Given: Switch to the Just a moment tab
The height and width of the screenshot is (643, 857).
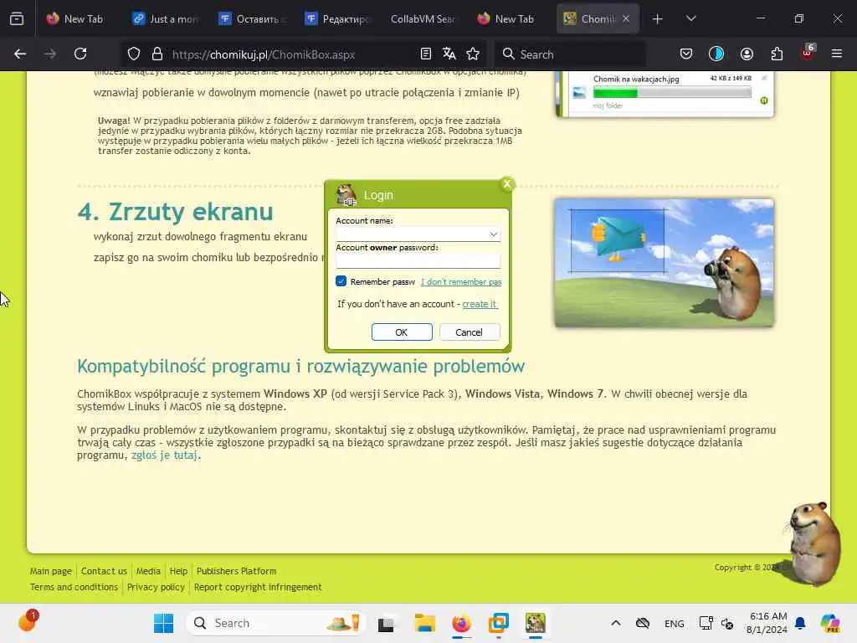Looking at the screenshot, I should pyautogui.click(x=167, y=19).
